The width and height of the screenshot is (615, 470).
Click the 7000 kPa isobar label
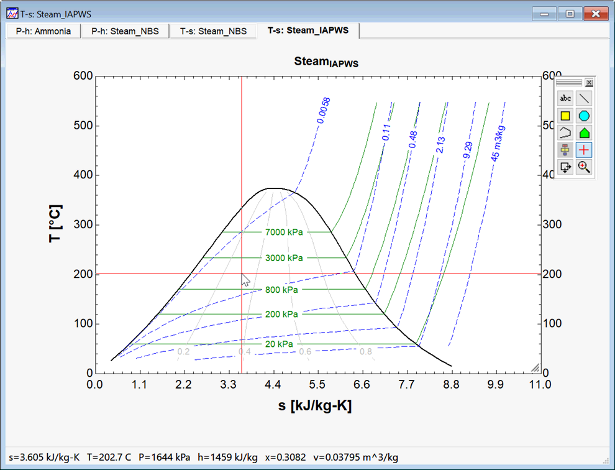[284, 233]
